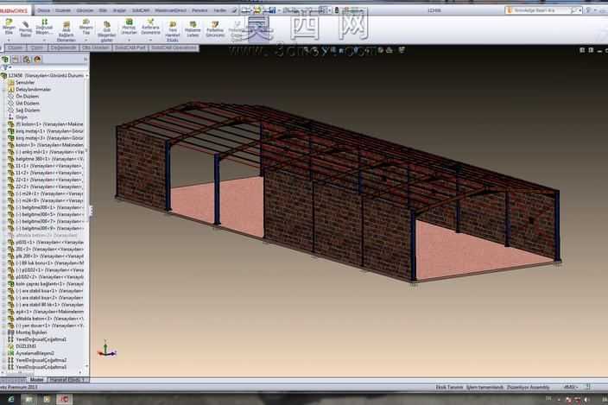Image resolution: width=608 pixels, height=405 pixels.
Task: Open the PropertyManager tab icon
Action: (16, 60)
